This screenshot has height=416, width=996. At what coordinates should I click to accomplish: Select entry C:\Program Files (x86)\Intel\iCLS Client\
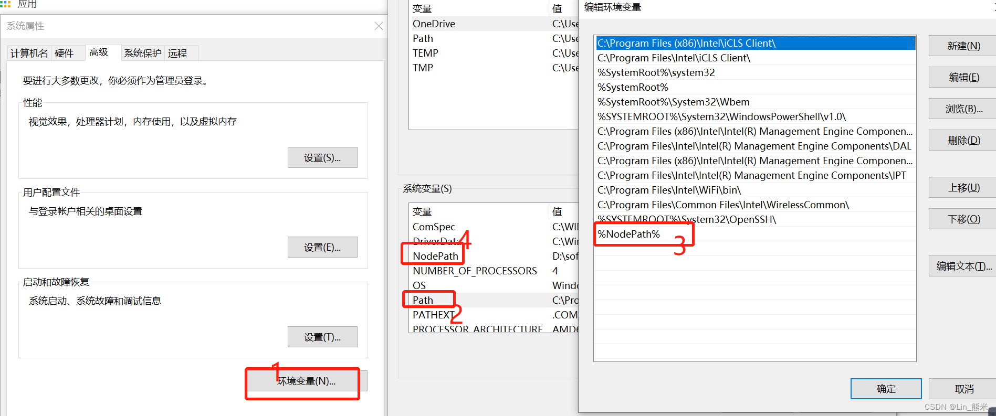(x=755, y=43)
